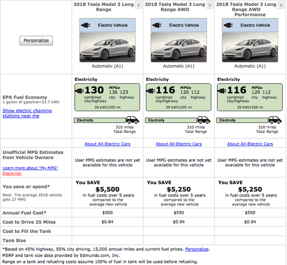Viewport: 287px width, 265px height.
Task: Click the car icon beside first range bar
Action: [132, 120]
